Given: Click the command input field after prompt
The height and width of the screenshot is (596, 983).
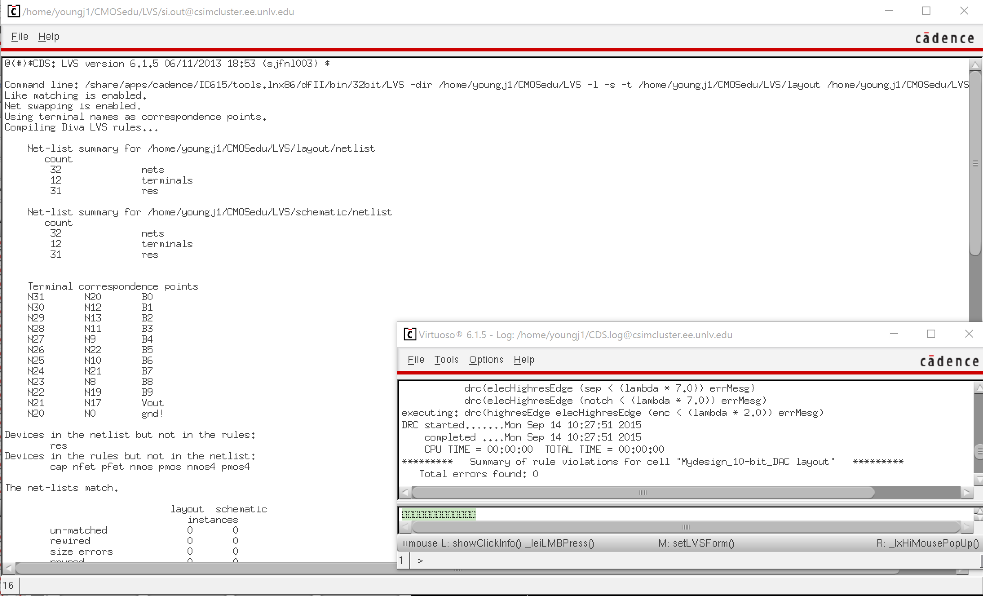Looking at the screenshot, I should (489, 561).
